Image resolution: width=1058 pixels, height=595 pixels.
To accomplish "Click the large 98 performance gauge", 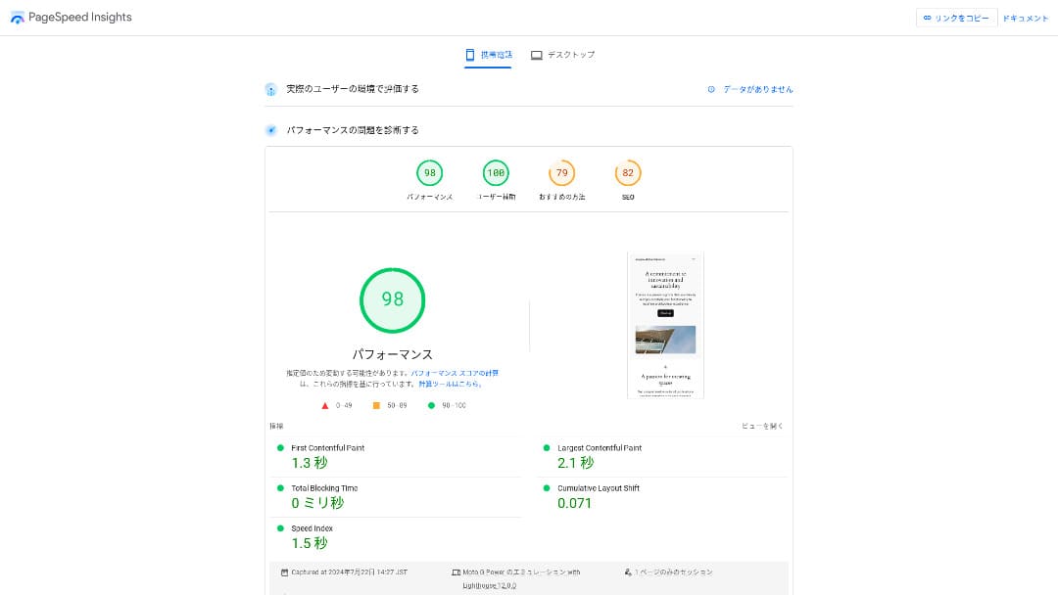I will tap(392, 299).
